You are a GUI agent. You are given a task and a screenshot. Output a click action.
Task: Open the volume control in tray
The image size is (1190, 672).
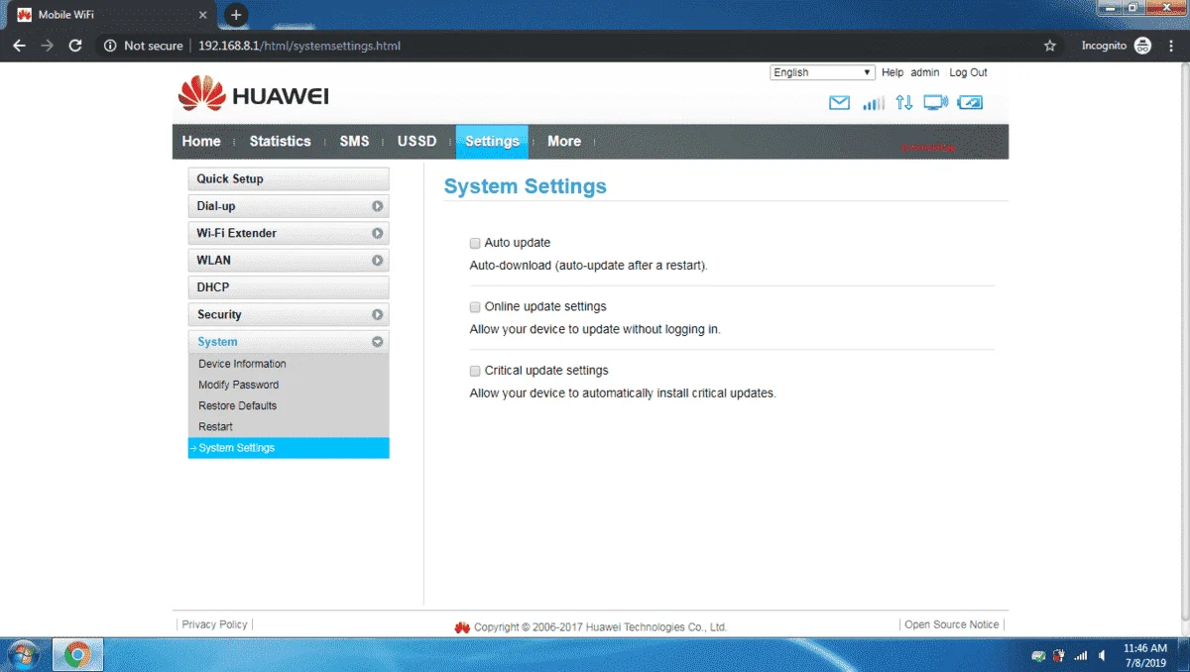(1102, 655)
